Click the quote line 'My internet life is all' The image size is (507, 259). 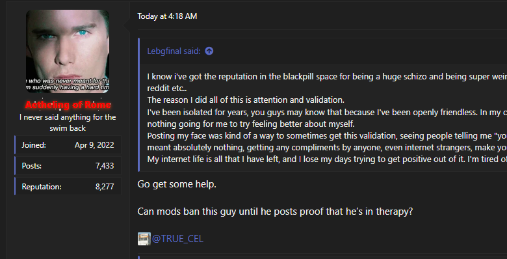point(327,159)
